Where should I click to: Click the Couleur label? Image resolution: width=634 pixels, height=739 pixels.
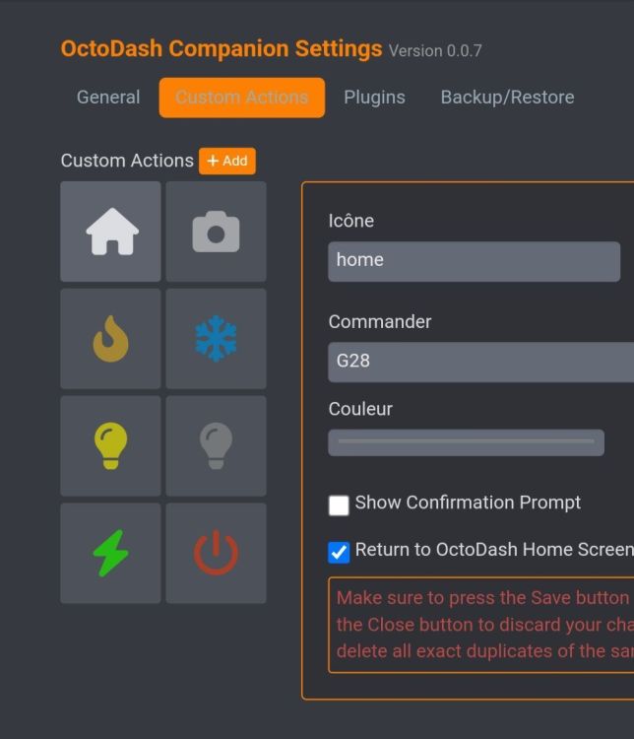(x=360, y=409)
